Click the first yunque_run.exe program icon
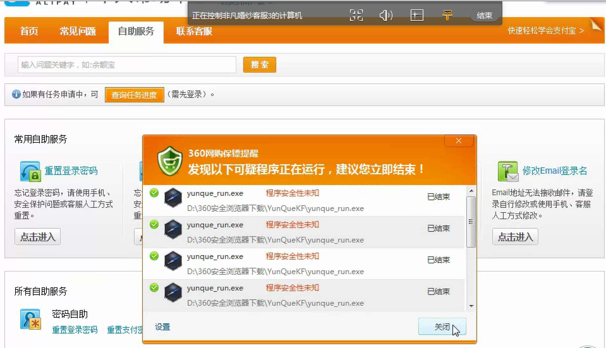 pos(173,198)
